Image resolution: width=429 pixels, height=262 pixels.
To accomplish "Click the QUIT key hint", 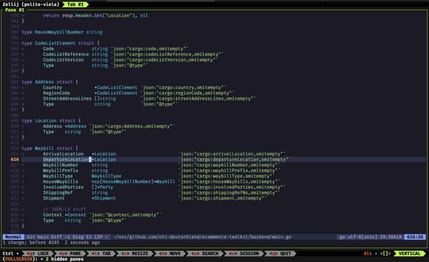I will 280,253.
